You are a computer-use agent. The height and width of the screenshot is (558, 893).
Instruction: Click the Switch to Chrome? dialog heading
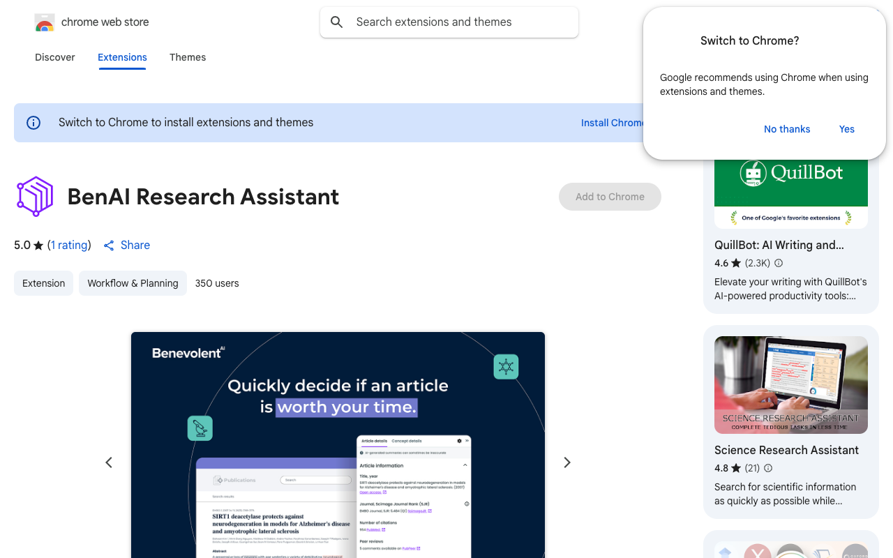pyautogui.click(x=750, y=40)
